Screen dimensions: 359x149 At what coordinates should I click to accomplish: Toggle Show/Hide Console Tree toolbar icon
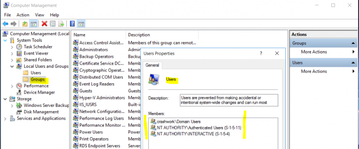tap(34, 24)
